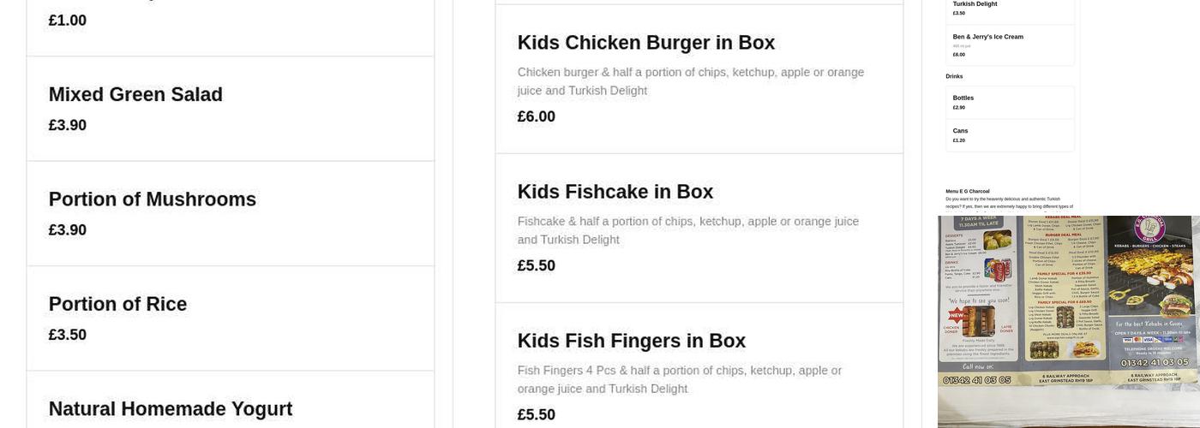Viewport: 1200px width, 428px height.
Task: Jump to the Drinks section heading
Action: [954, 76]
